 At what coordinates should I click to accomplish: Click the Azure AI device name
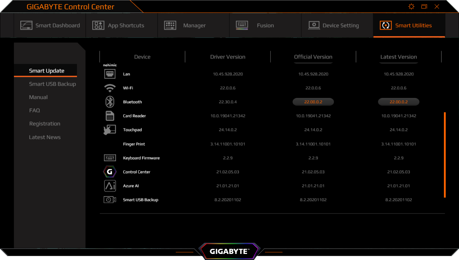coord(131,186)
